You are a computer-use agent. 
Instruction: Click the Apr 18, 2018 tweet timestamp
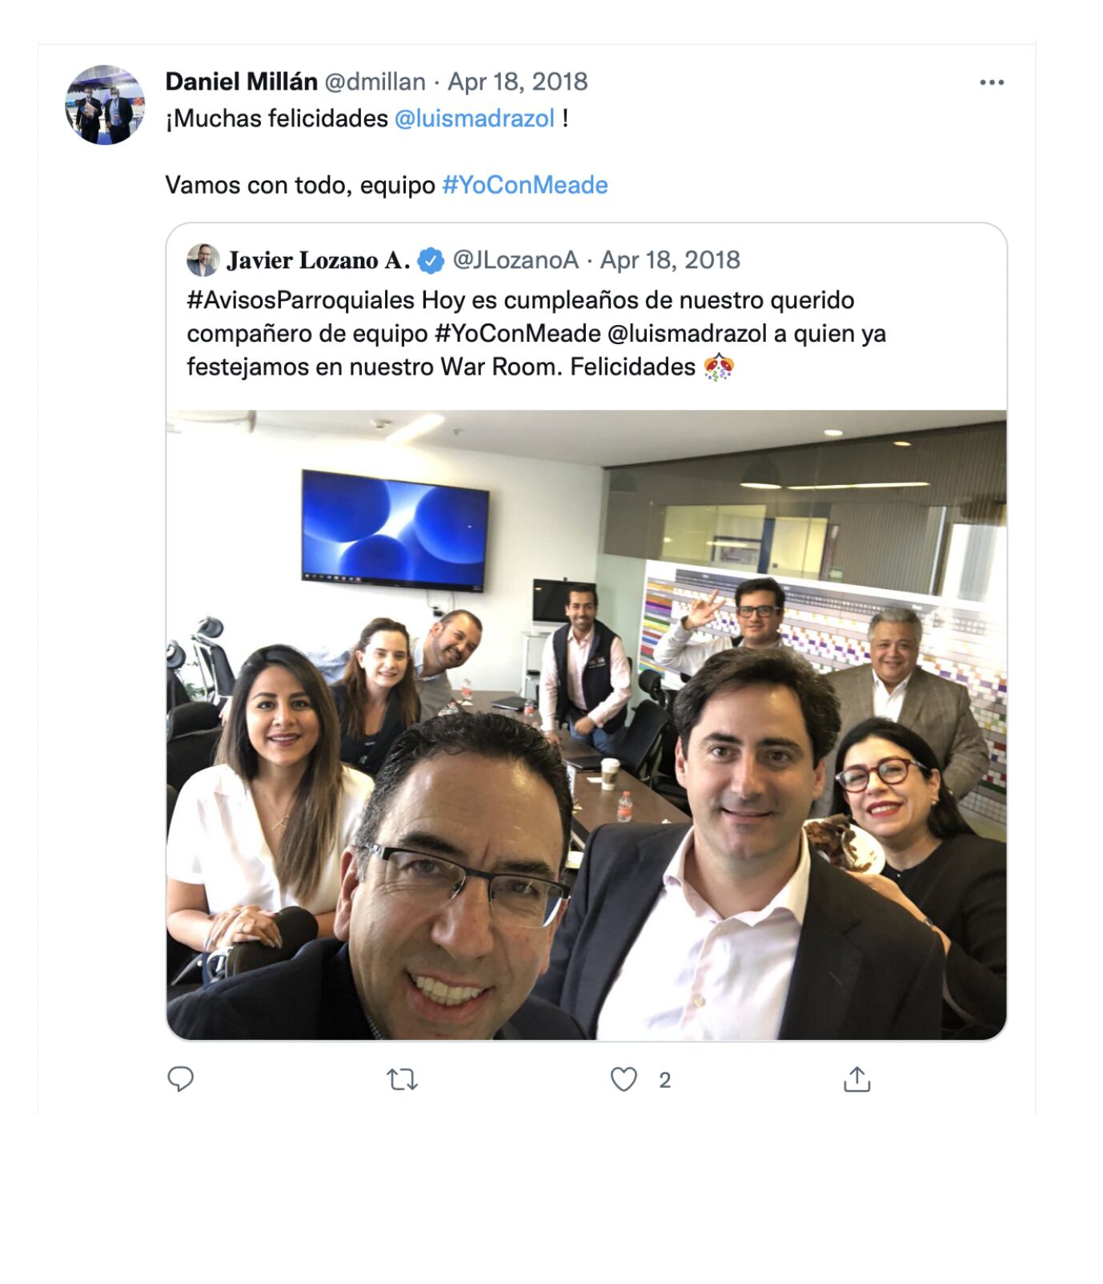[517, 82]
